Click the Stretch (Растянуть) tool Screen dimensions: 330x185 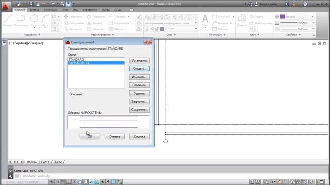73,29
